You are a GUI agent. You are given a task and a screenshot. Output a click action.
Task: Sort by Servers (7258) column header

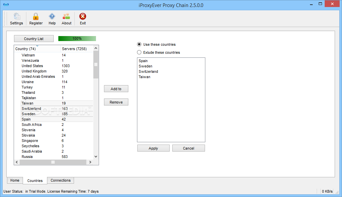click(77, 49)
